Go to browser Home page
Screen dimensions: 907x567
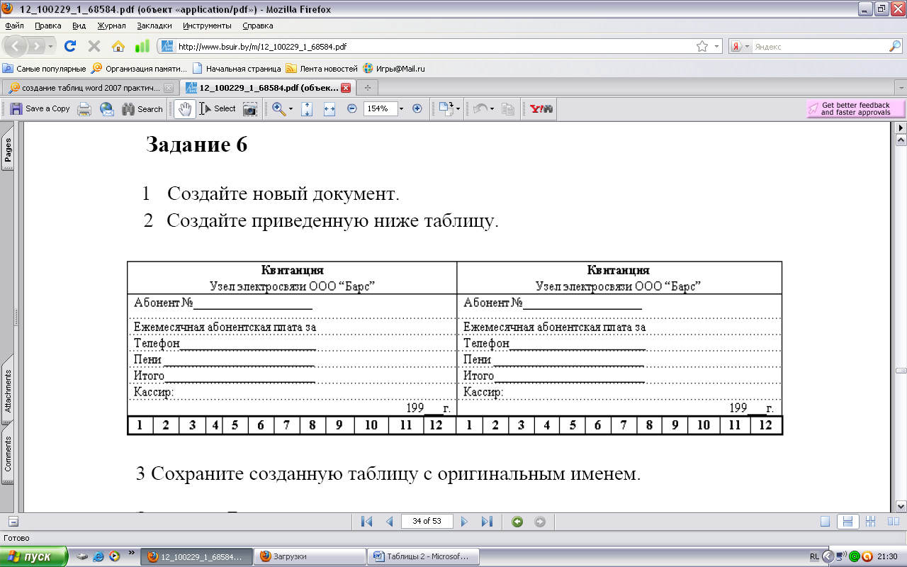coord(118,47)
